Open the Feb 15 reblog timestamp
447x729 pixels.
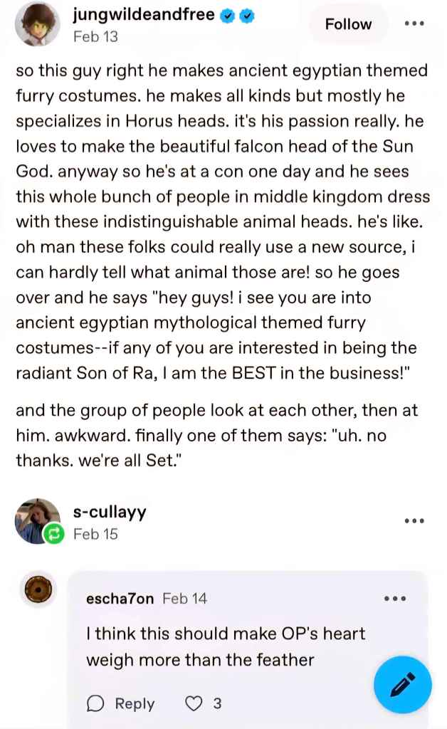[95, 534]
